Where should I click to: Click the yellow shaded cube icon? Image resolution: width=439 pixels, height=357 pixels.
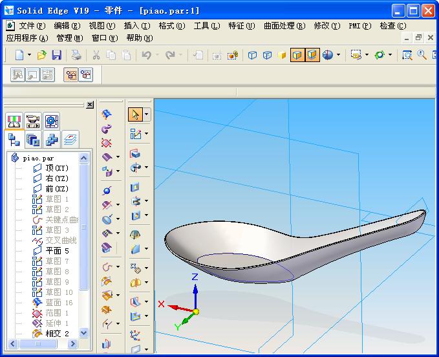tap(282, 55)
